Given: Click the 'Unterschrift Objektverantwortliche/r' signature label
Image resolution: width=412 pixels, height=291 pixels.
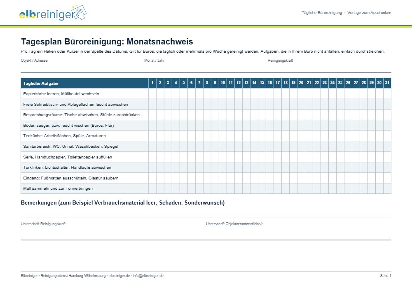Looking at the screenshot, I should tap(234, 224).
